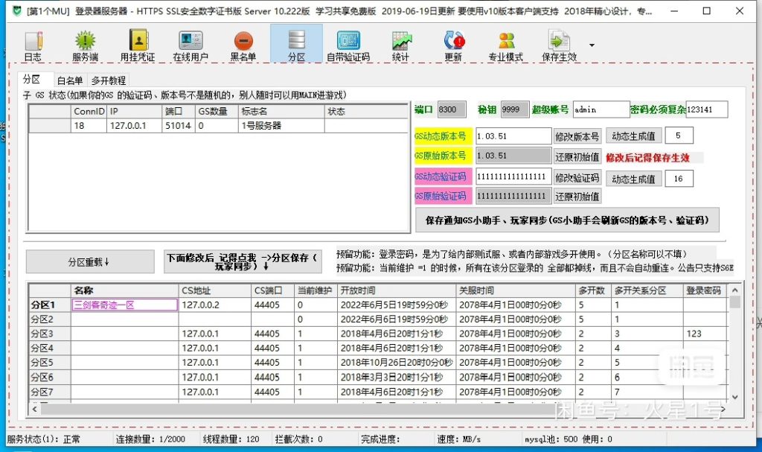This screenshot has height=452, width=762.
Task: Click the 超级账号 admin input field
Action: point(600,109)
